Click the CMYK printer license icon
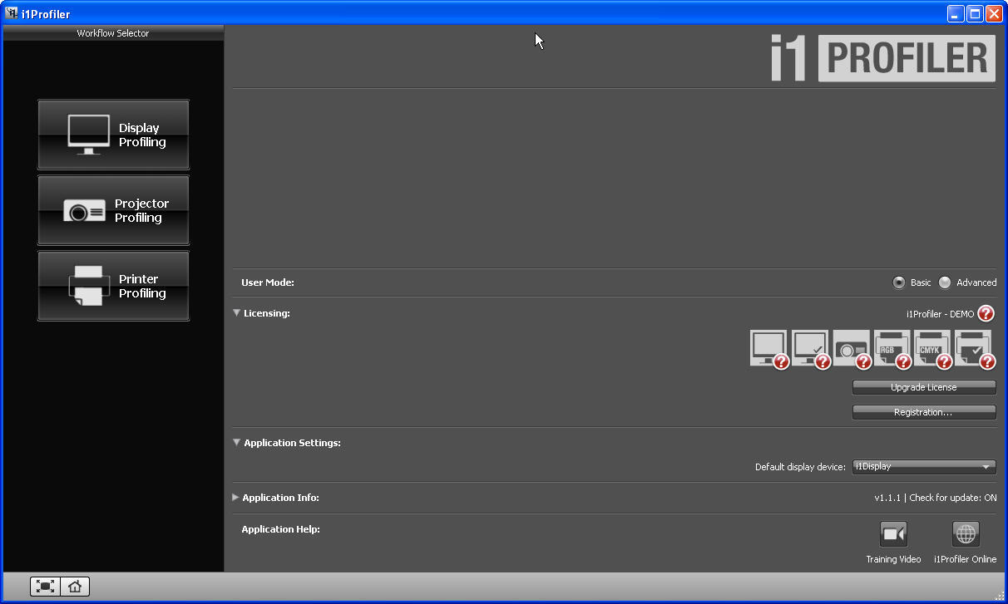 [x=932, y=347]
